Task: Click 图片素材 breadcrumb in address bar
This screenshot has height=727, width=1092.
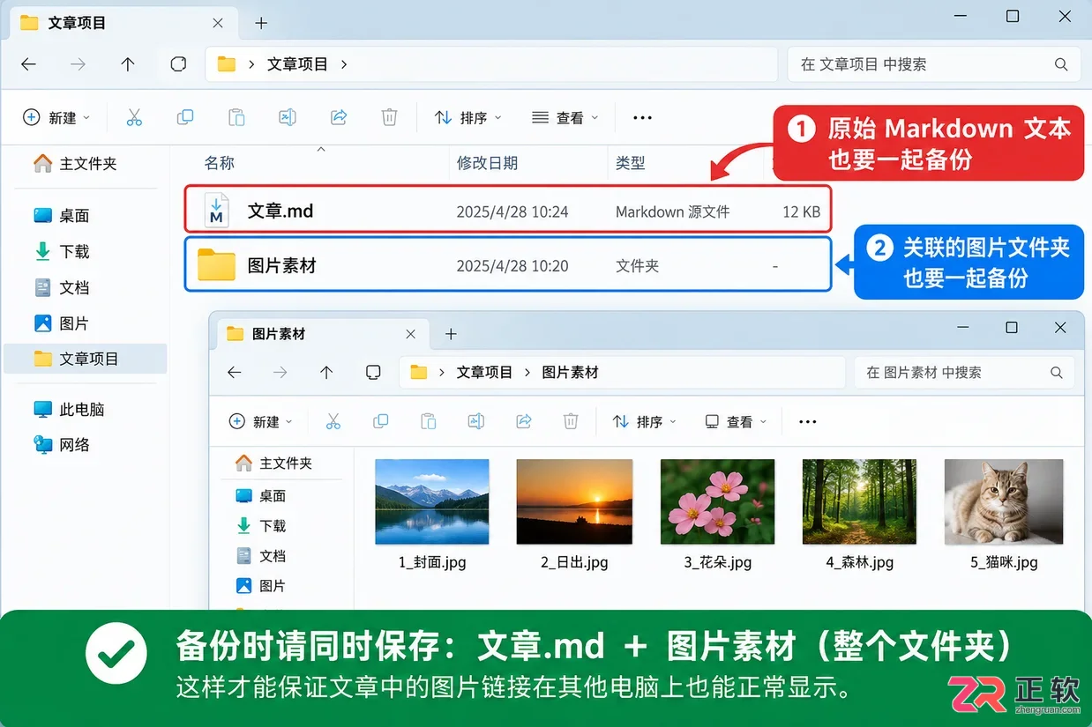Action: 570,373
